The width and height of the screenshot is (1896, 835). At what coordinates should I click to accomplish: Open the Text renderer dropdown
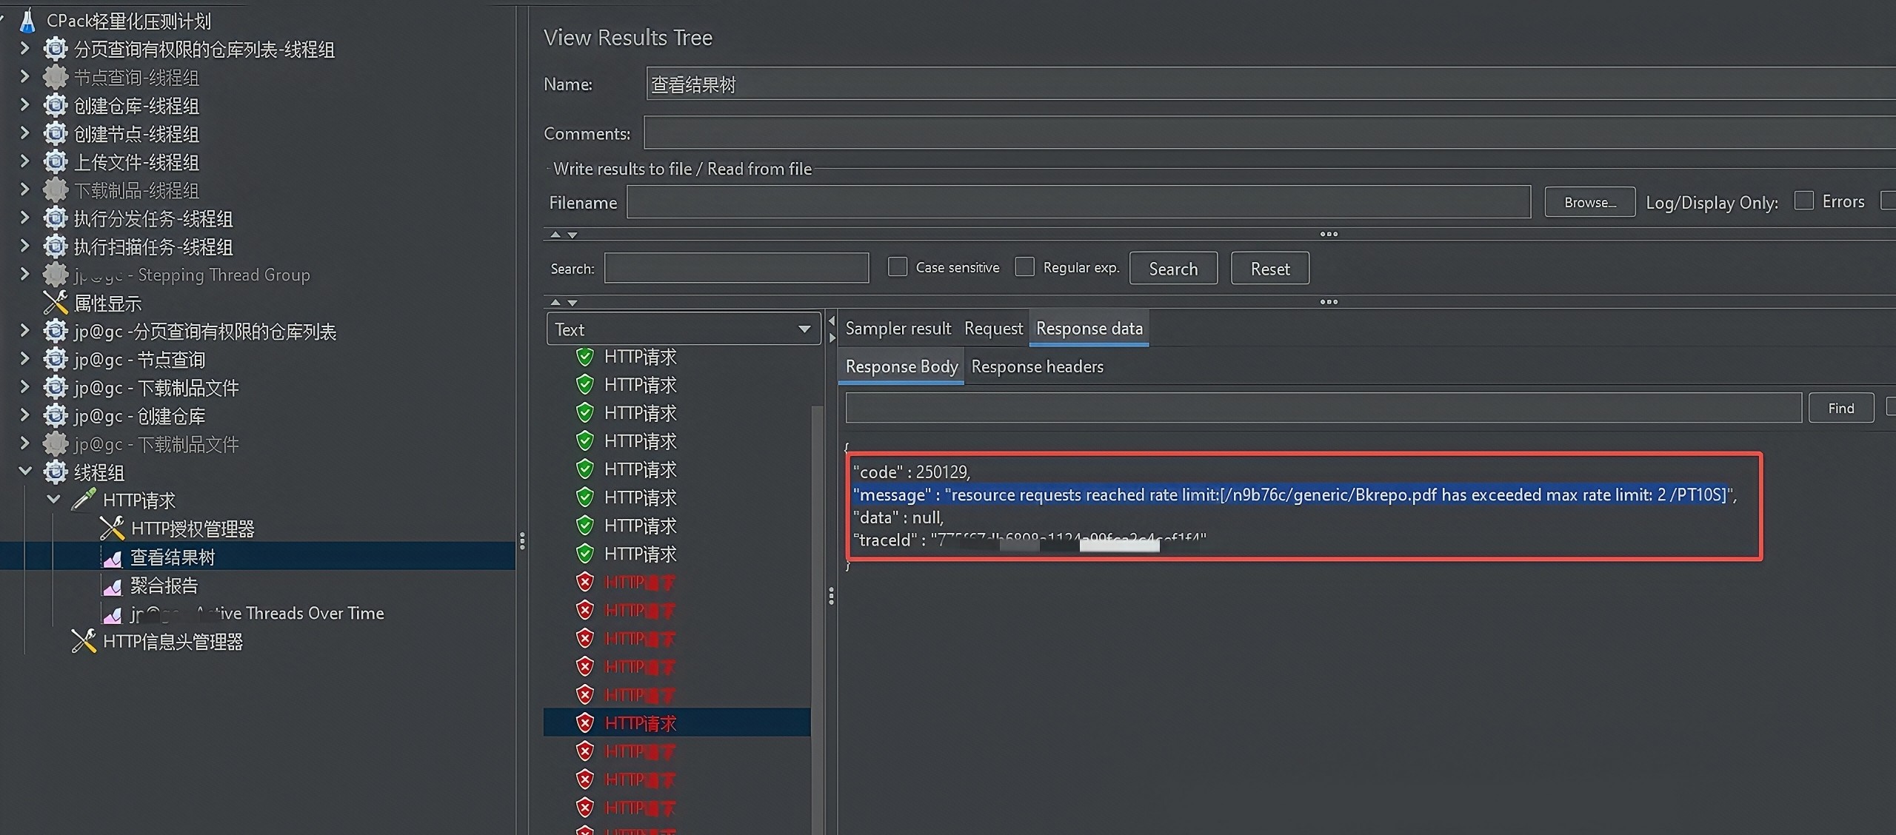(683, 329)
